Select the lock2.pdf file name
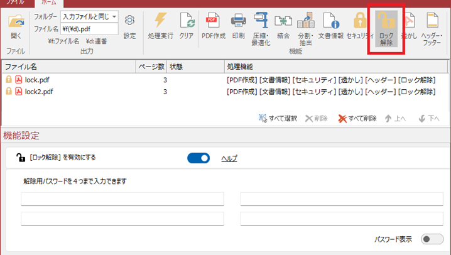The height and width of the screenshot is (255, 451). [39, 92]
